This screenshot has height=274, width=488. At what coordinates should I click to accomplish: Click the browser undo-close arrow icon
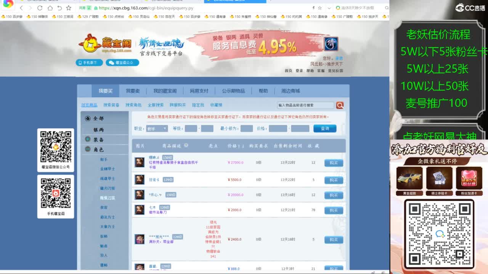(59, 8)
